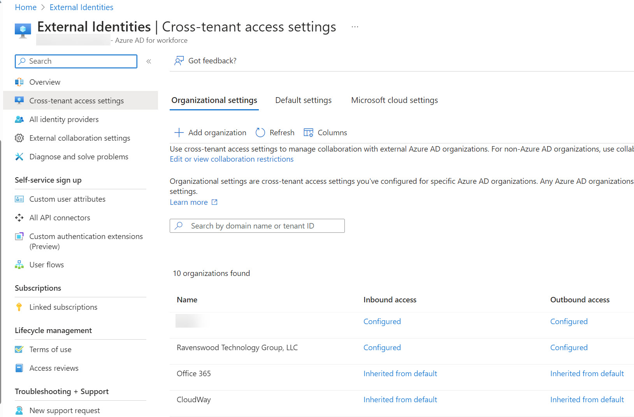The height and width of the screenshot is (417, 634).
Task: Click the Terms of use icon
Action: click(19, 349)
